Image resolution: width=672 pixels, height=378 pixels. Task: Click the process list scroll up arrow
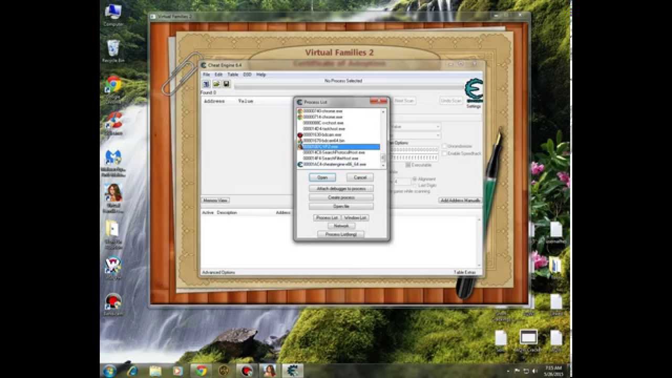point(383,111)
